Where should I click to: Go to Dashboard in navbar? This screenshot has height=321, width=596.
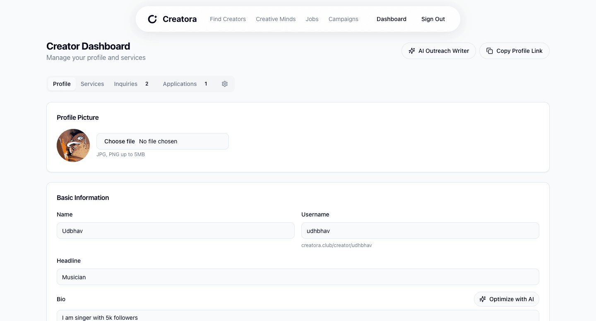[392, 19]
